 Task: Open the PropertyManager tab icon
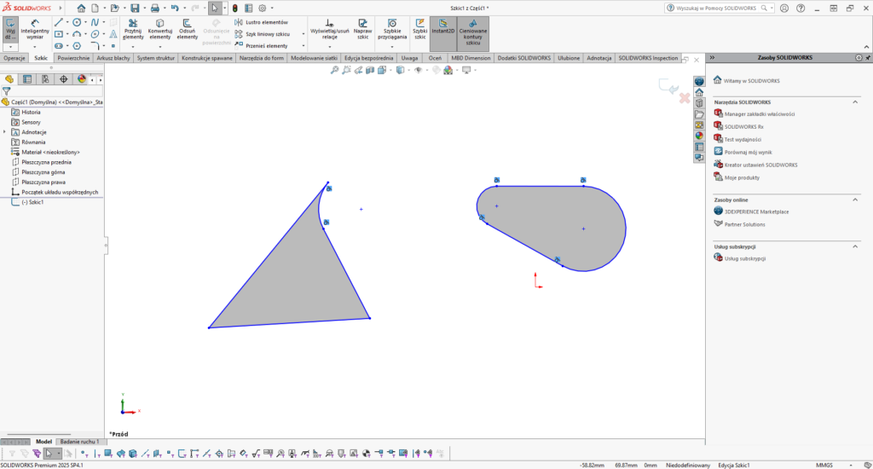(27, 78)
